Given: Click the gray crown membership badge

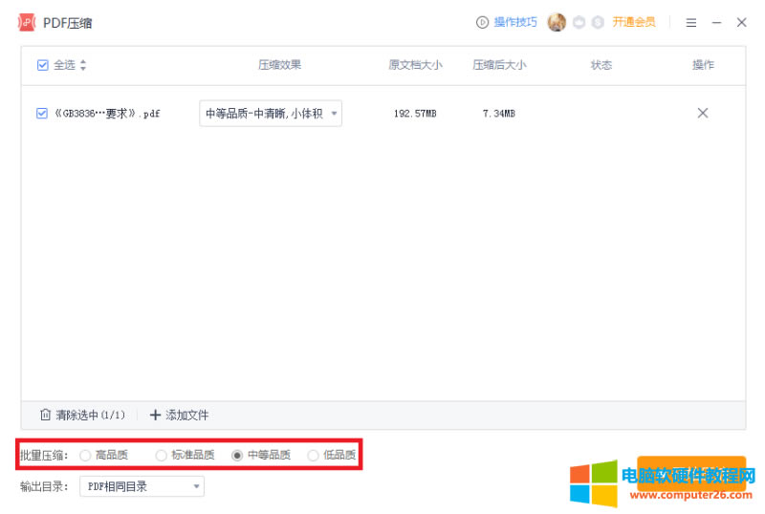Looking at the screenshot, I should point(579,22).
